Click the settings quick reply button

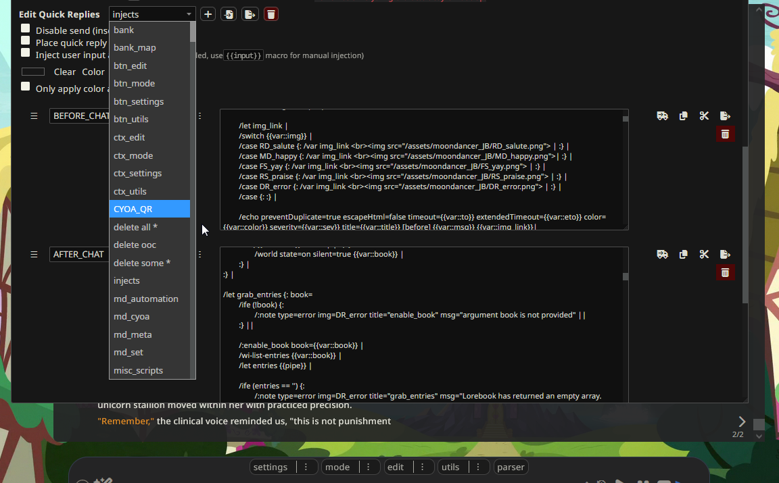pos(270,467)
